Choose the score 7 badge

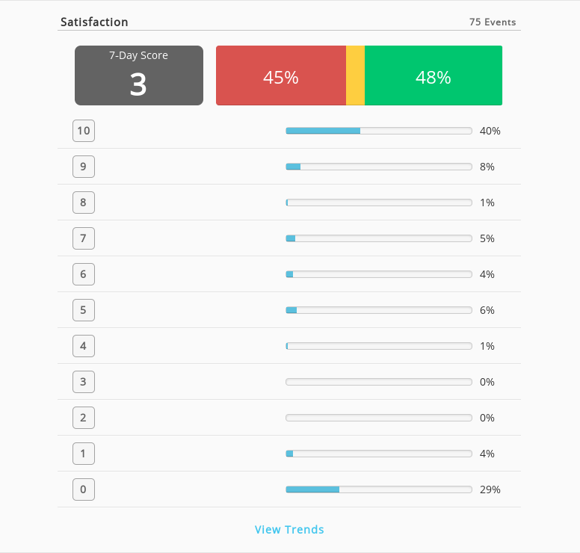pos(84,238)
